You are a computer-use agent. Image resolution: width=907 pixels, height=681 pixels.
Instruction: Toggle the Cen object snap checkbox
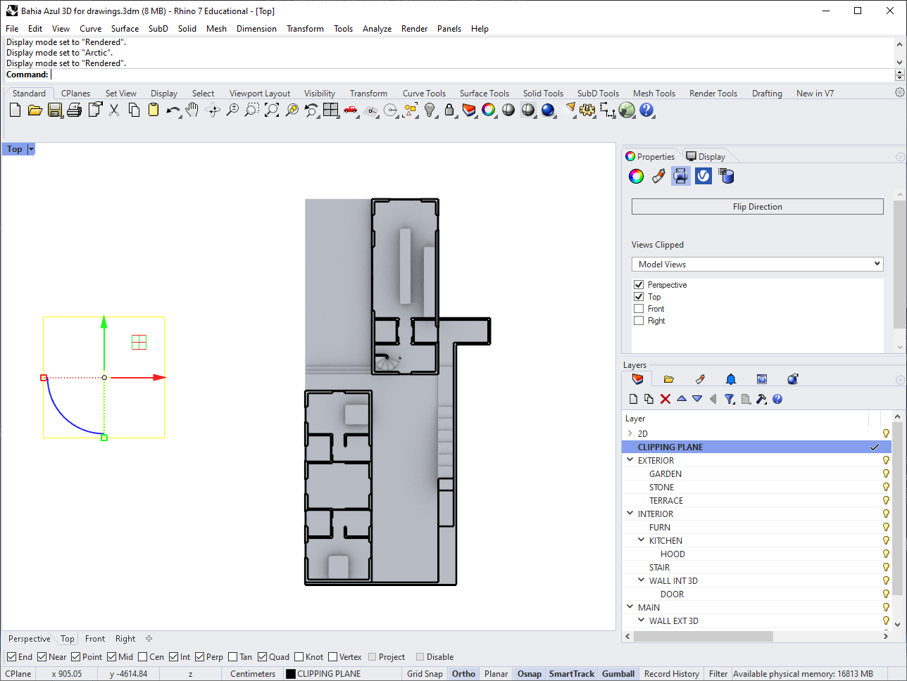(x=143, y=657)
